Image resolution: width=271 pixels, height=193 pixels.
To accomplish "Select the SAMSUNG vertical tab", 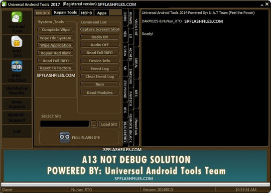I will [131, 77].
